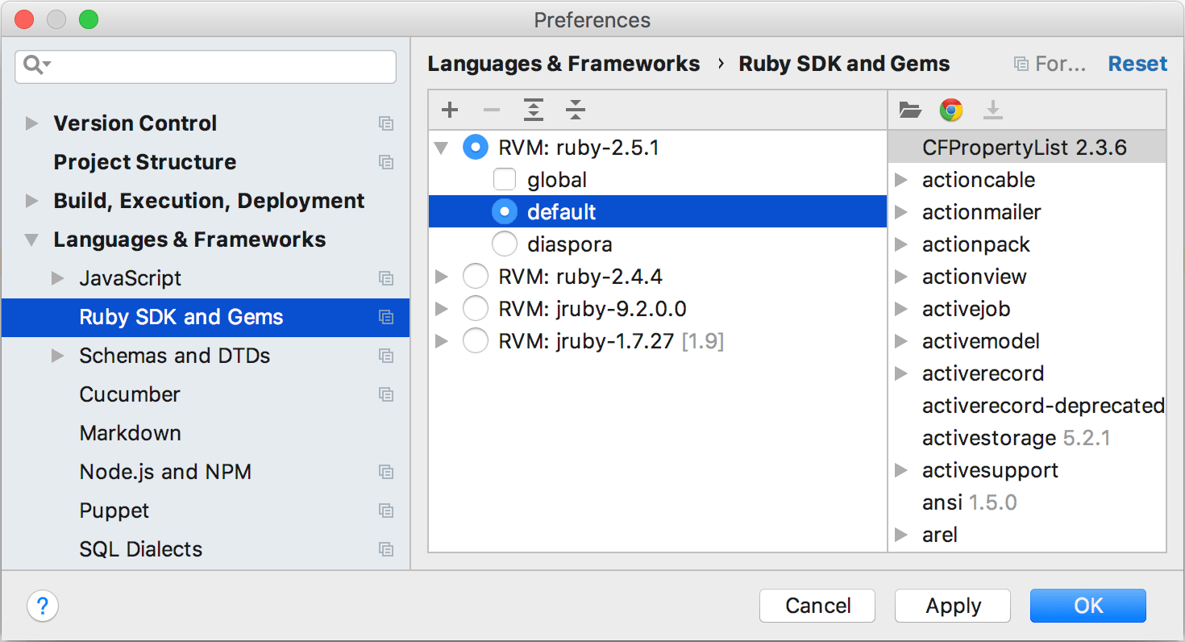
Task: Click the open folder icon above gems
Action: (x=910, y=110)
